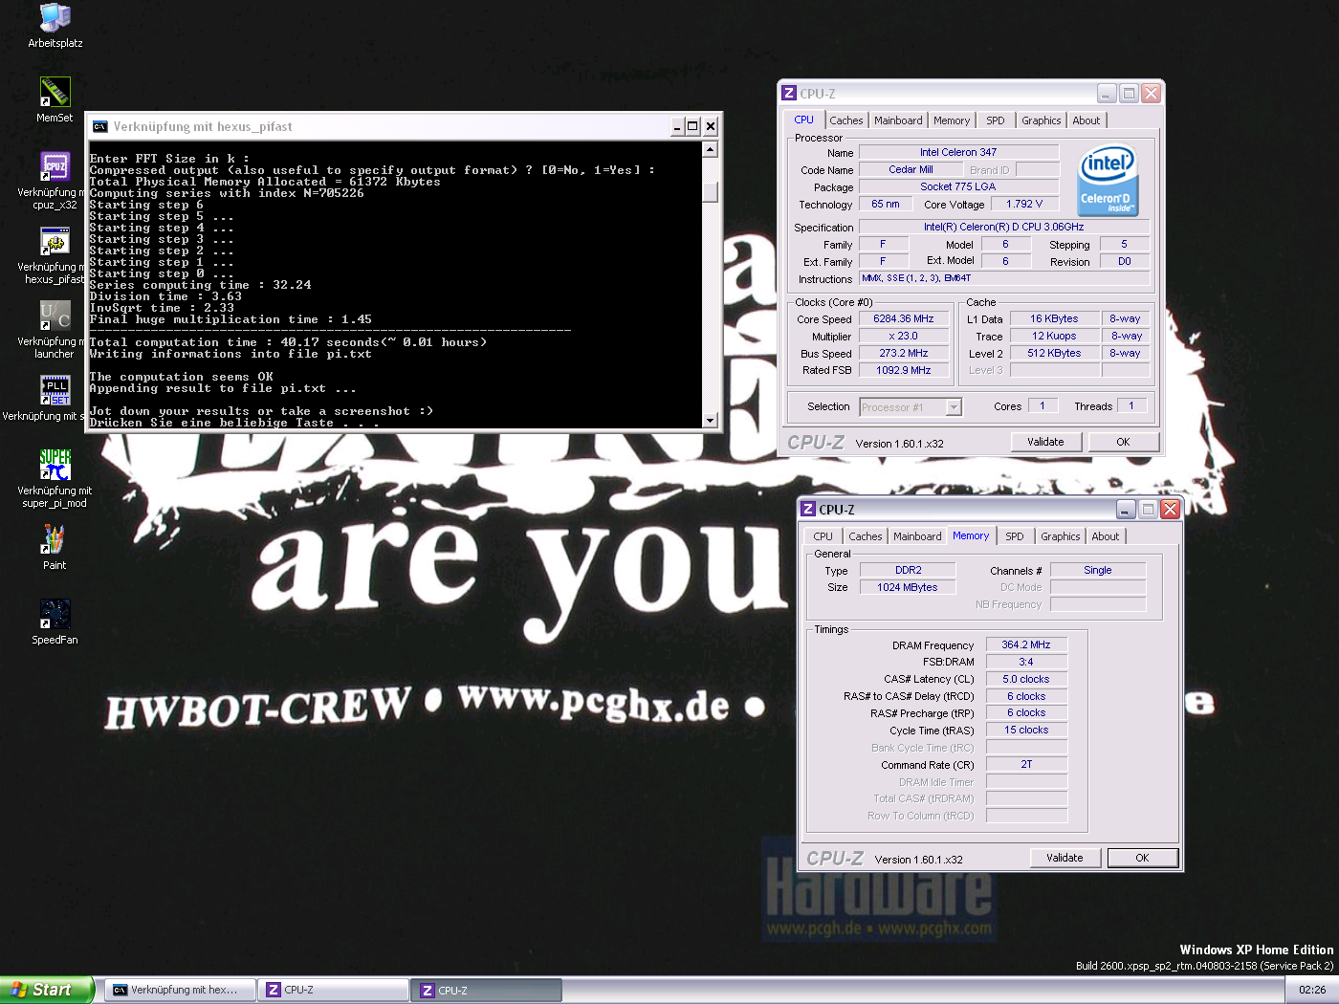The image size is (1339, 1004).
Task: Click the Core Speed value 6284.36 MHz
Action: (904, 318)
